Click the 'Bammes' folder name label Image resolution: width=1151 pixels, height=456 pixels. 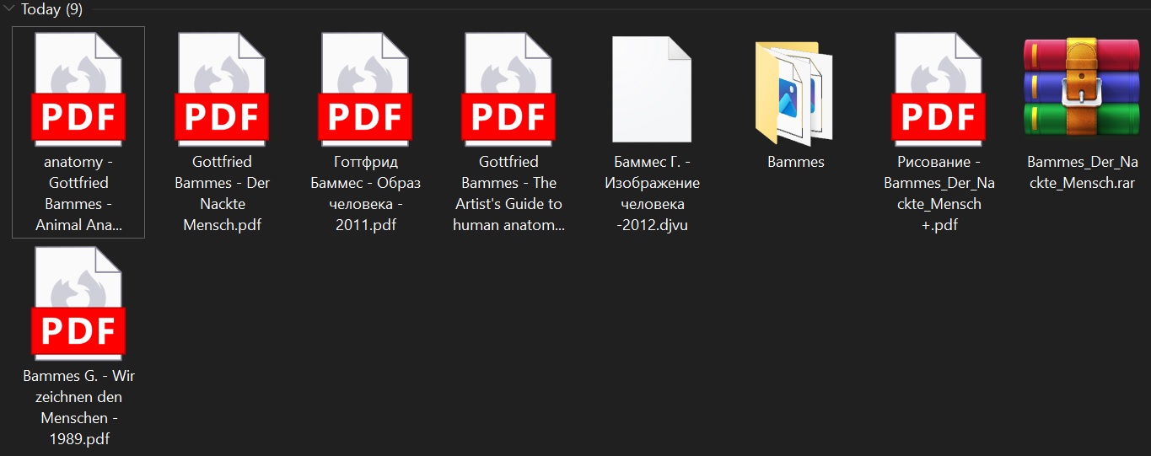796,162
